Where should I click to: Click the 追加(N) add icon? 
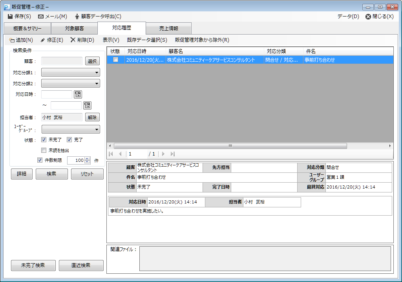pos(12,40)
